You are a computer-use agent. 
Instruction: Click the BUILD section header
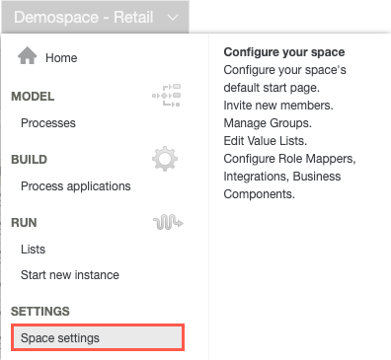(x=29, y=160)
